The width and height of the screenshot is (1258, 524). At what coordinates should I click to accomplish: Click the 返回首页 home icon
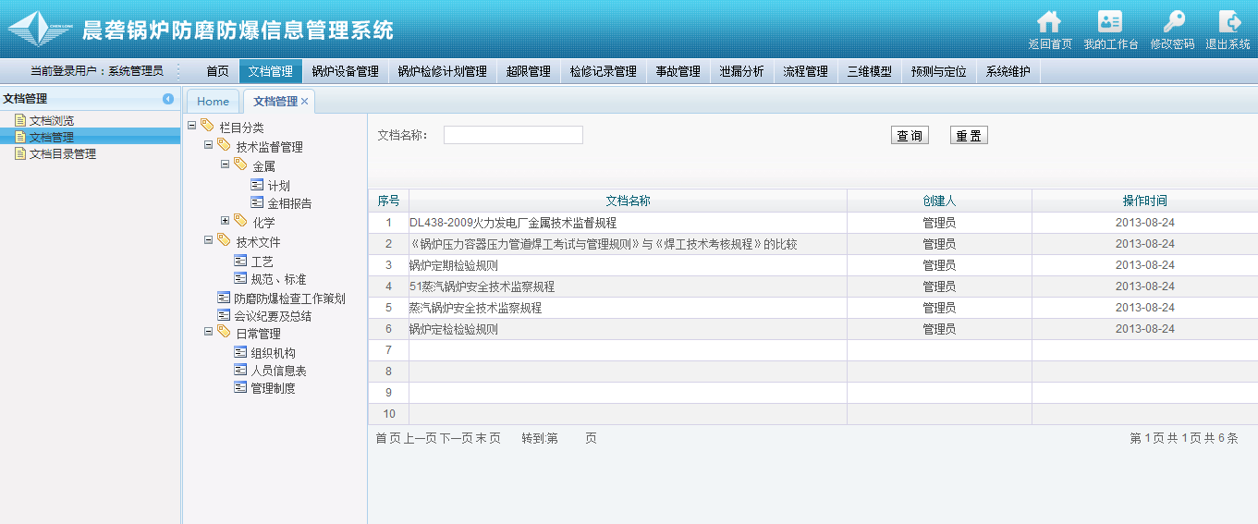(x=1049, y=23)
